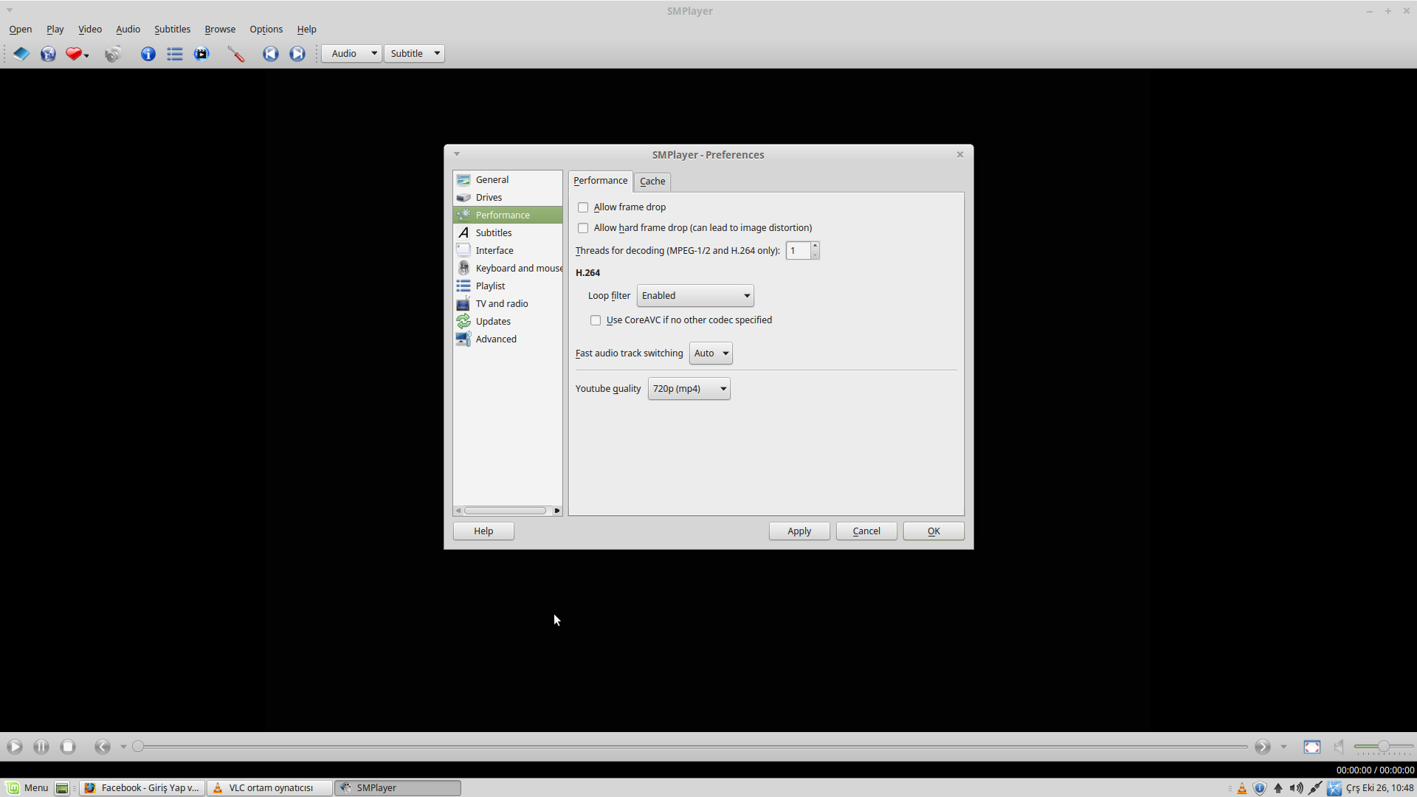Click the Open file book icon
This screenshot has height=797, width=1417.
point(21,54)
